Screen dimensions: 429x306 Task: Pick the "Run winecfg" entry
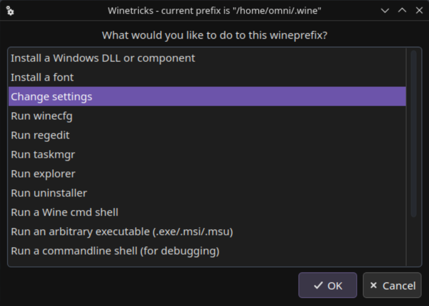[x=42, y=116]
